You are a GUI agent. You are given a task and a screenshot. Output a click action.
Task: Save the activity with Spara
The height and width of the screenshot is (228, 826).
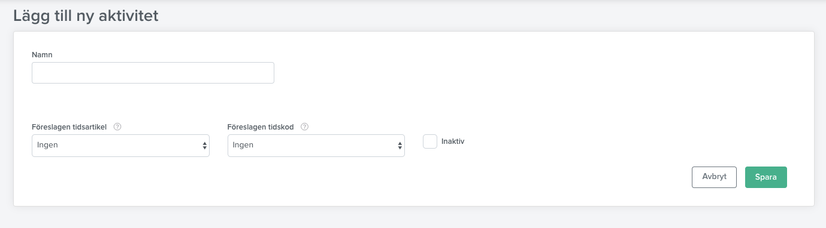click(x=766, y=177)
